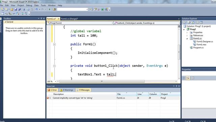Open the Edit menu
This screenshot has height=122, width=216.
click(7, 5)
